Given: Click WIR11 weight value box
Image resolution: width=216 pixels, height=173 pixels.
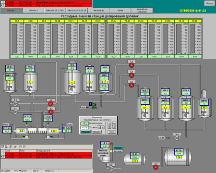Looking at the screenshot, I should tap(204, 104).
